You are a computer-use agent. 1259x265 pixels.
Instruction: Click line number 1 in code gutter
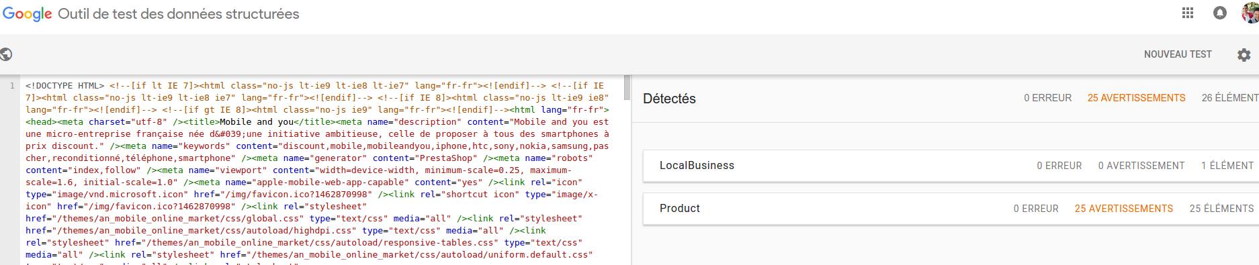[12, 86]
